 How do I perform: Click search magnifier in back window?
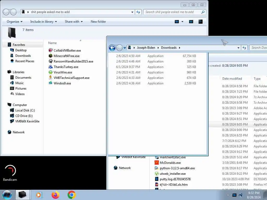[x=203, y=12]
